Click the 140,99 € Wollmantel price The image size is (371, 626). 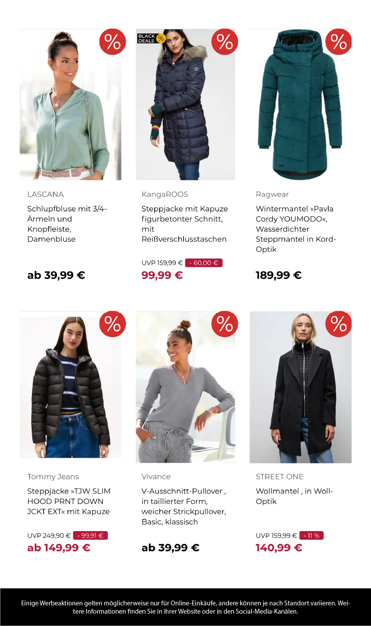click(x=279, y=548)
